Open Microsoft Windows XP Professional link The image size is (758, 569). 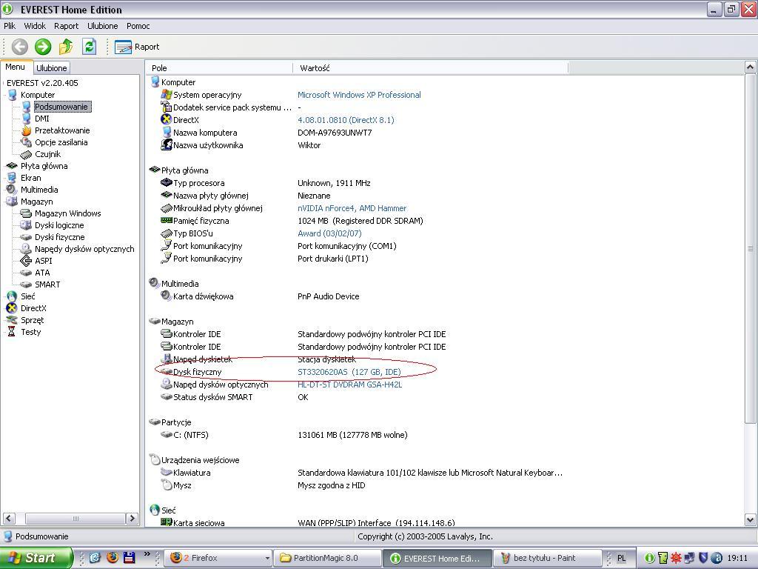359,95
